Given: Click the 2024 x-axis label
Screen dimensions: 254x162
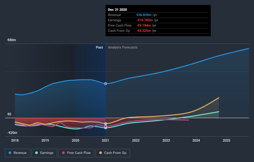Looking at the screenshot, I should coord(196,140).
